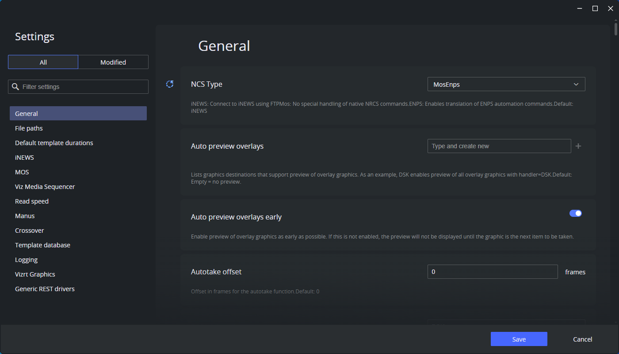
Task: Open the NCS Type dropdown showing MosEnps
Action: click(506, 84)
